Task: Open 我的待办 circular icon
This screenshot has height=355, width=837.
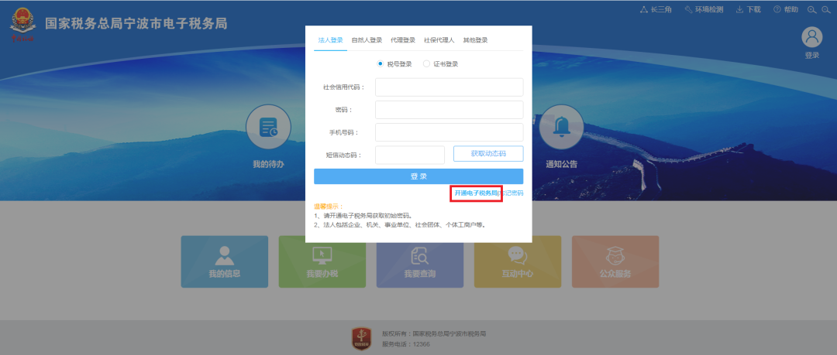Action: (268, 128)
